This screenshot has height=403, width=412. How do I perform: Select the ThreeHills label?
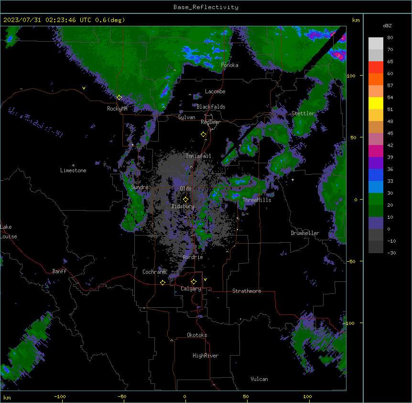point(257,200)
